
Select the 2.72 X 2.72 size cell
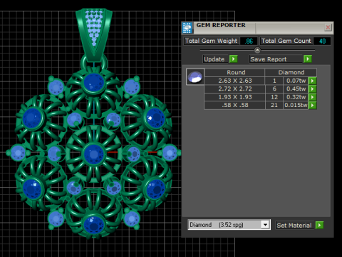point(234,89)
